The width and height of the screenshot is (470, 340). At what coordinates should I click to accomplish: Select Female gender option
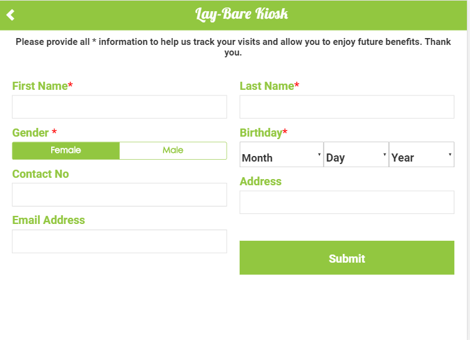(x=66, y=150)
